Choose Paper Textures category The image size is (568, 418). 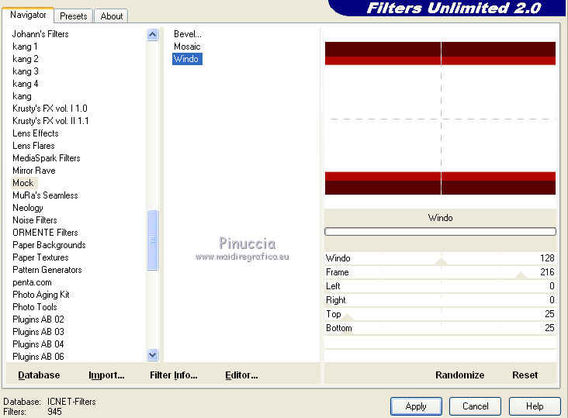[40, 257]
